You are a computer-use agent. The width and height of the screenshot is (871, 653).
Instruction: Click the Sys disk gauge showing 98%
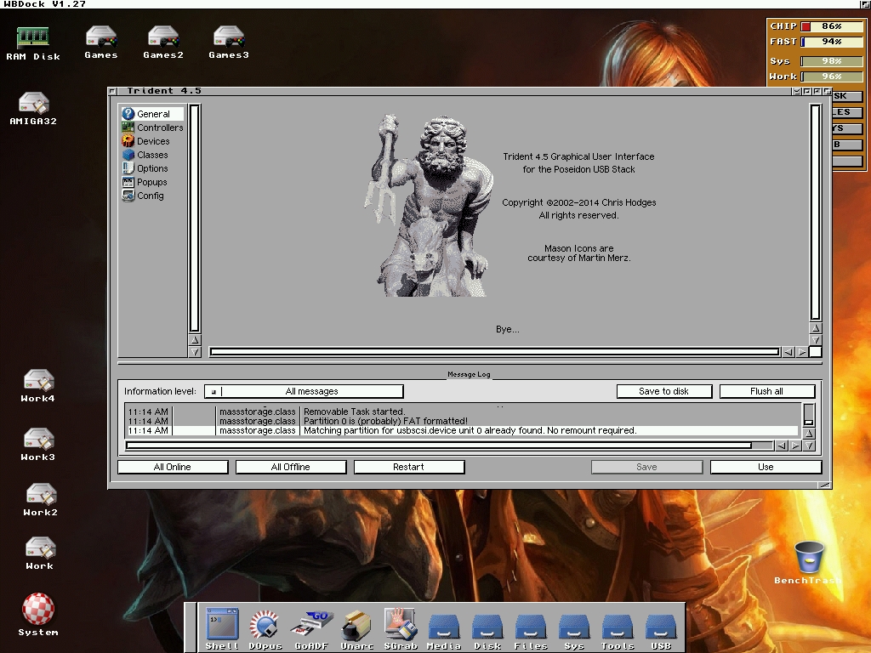click(x=832, y=61)
